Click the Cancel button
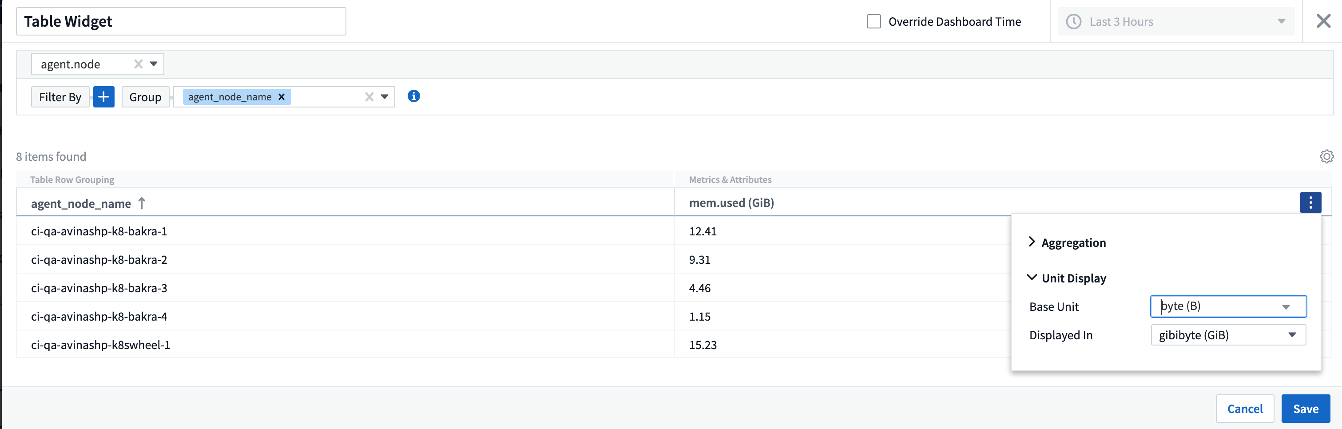Image resolution: width=1342 pixels, height=429 pixels. (1244, 409)
